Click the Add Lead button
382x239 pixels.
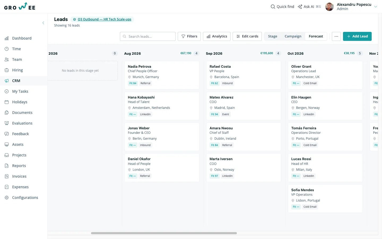[357, 36]
